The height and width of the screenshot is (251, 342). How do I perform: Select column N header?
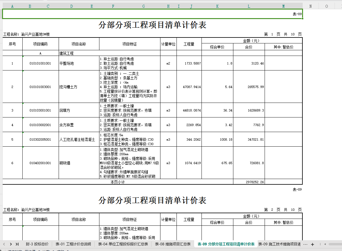point(310,6)
